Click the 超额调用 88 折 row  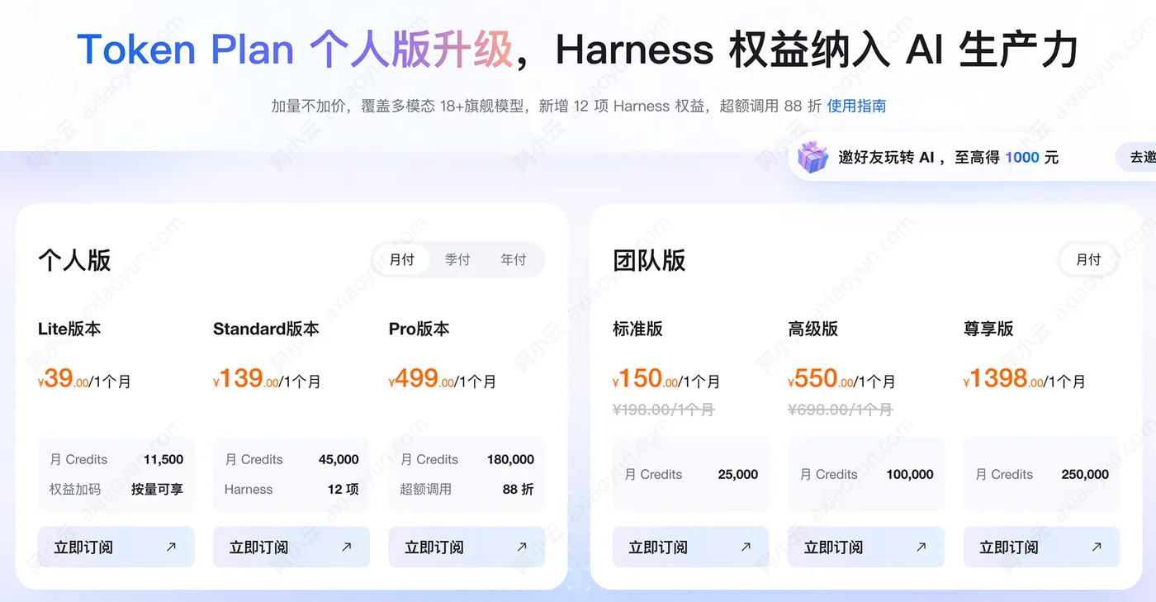[467, 489]
